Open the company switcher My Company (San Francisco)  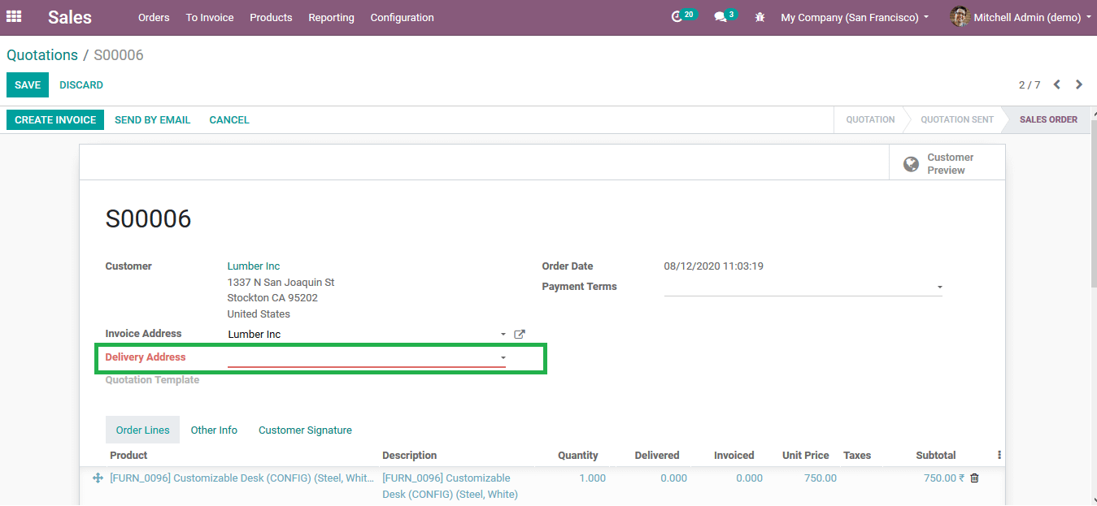click(x=855, y=17)
